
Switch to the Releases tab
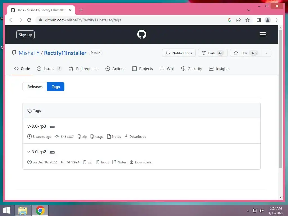click(35, 87)
